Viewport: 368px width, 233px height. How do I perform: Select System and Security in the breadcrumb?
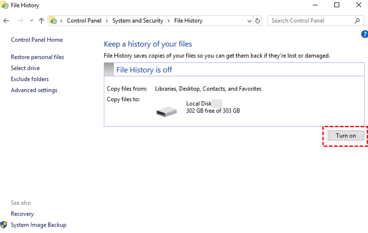tap(138, 20)
